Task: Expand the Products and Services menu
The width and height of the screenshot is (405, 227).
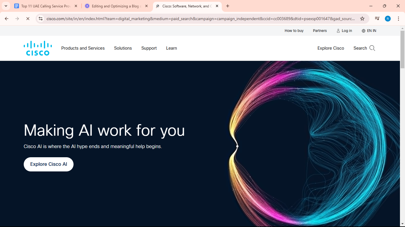Action: pyautogui.click(x=83, y=48)
